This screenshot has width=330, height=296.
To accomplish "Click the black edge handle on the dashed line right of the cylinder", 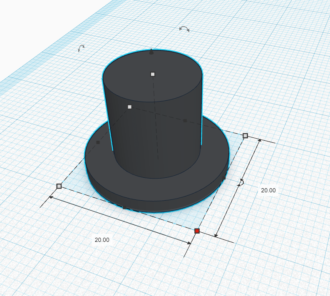I will [x=185, y=121].
